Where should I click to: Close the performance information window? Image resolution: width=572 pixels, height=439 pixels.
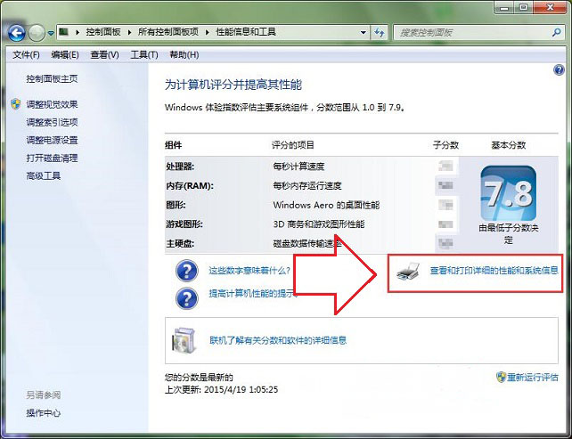[x=552, y=7]
